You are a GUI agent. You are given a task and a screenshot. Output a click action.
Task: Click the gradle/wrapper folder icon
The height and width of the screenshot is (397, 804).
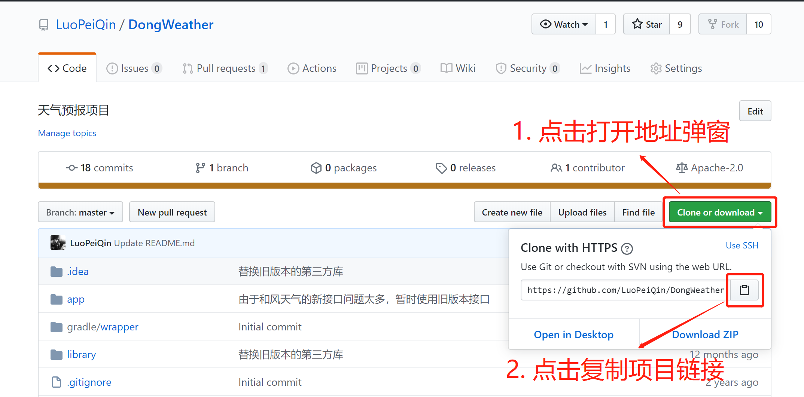click(57, 327)
